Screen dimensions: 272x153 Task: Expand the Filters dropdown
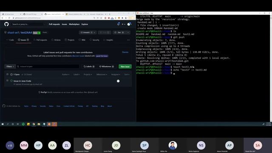click(10, 66)
